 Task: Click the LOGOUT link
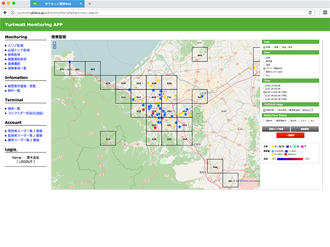coord(25,162)
